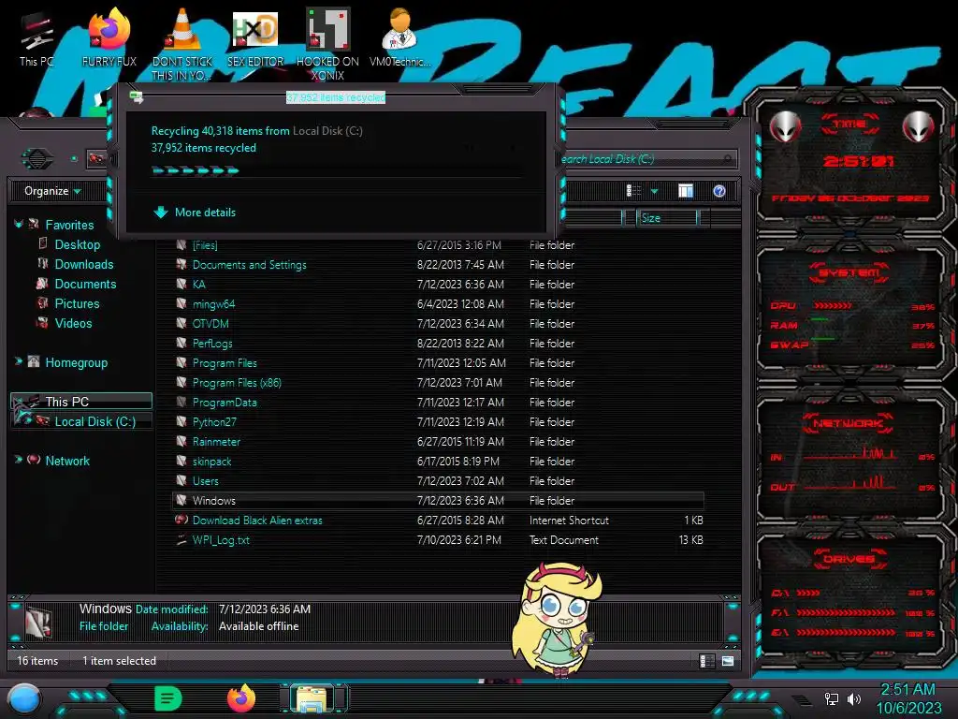Switch to details view status bar icon
The image size is (958, 719).
[707, 660]
